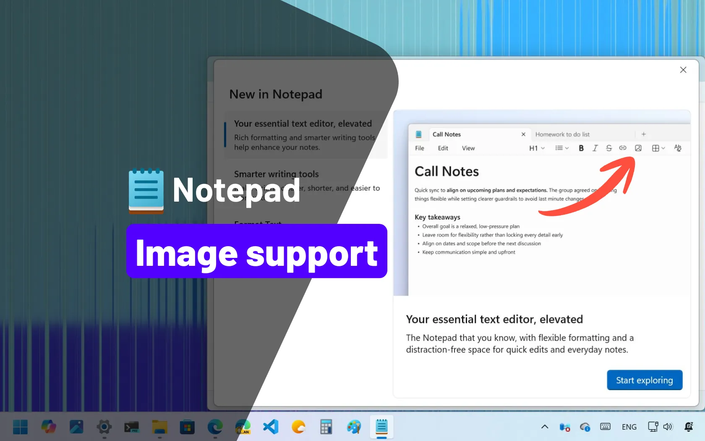
Task: Click the Start exploring button
Action: (x=645, y=380)
